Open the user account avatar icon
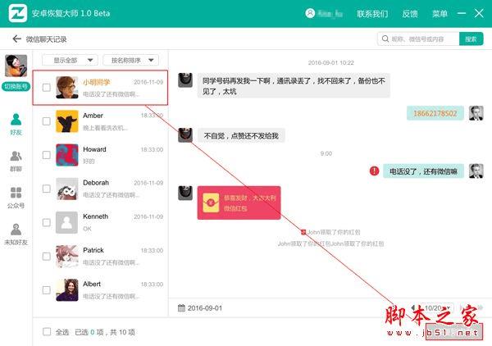The height and width of the screenshot is (346, 492). 310,13
